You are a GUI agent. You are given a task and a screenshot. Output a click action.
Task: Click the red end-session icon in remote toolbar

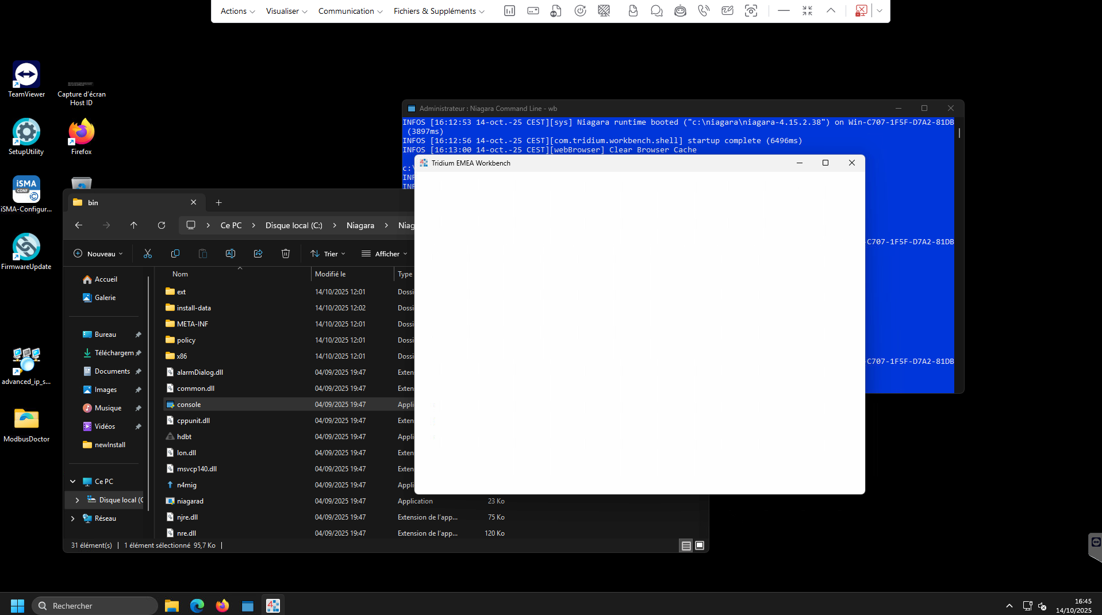tap(861, 11)
